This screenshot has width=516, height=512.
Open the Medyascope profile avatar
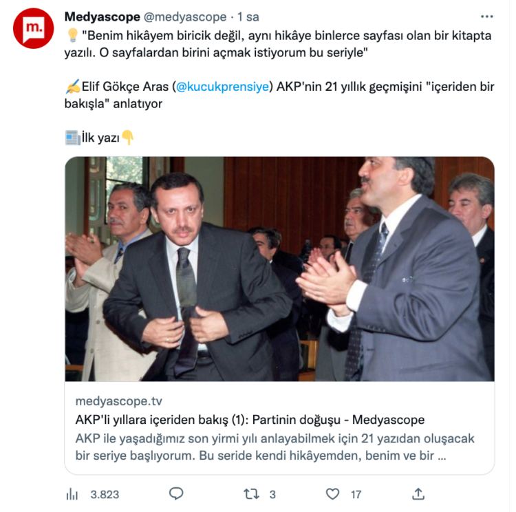[x=33, y=28]
